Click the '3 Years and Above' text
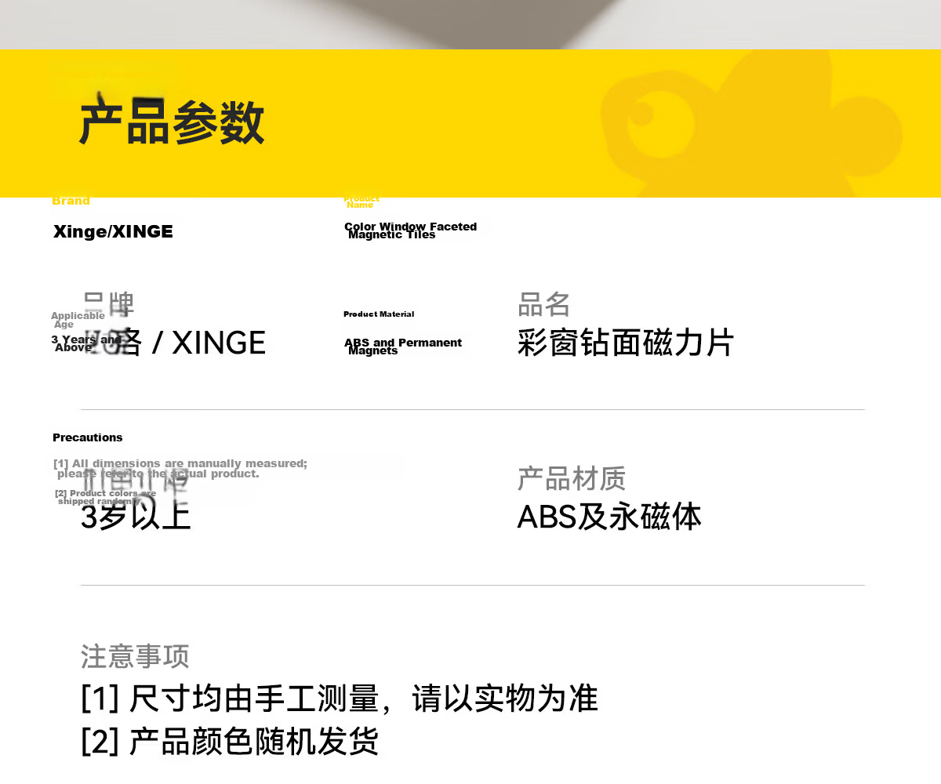The height and width of the screenshot is (784, 941). [x=86, y=343]
